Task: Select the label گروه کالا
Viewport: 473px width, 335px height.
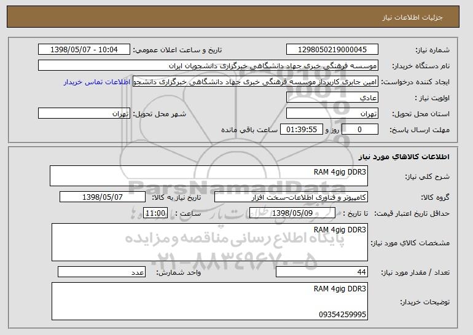Action: click(436, 197)
